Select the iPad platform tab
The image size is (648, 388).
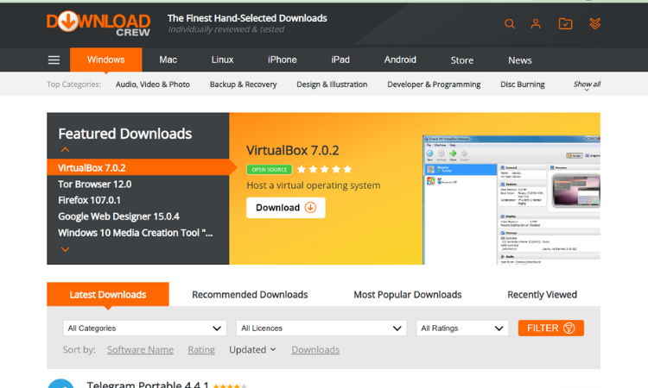(340, 59)
